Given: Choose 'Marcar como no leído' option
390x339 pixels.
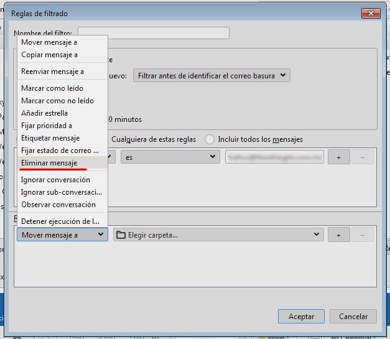Looking at the screenshot, I should [62, 101].
